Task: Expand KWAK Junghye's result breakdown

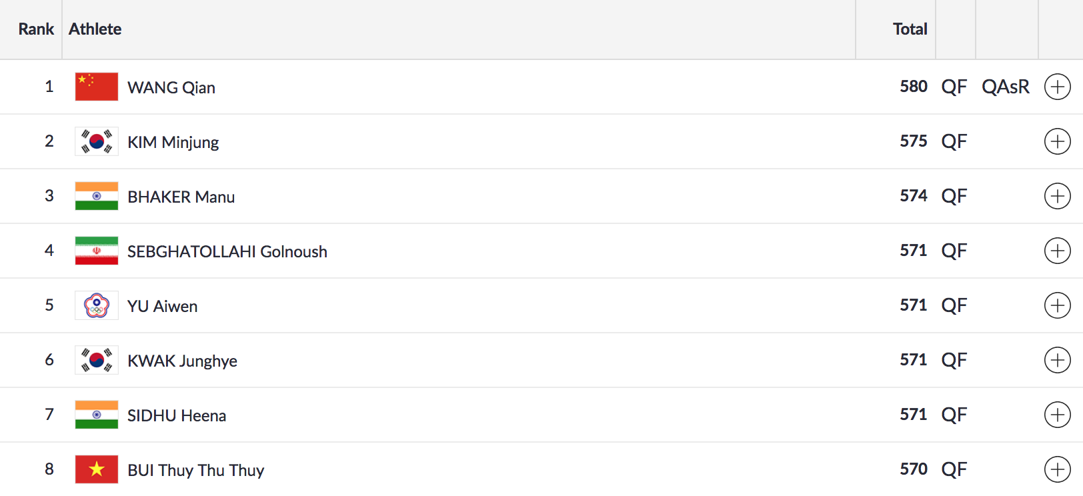Action: tap(1057, 360)
